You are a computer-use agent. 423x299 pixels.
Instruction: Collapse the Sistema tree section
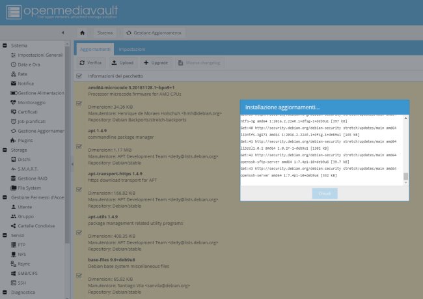(x=5, y=46)
